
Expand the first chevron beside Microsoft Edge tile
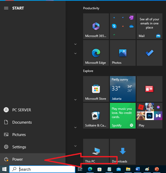[75, 44]
